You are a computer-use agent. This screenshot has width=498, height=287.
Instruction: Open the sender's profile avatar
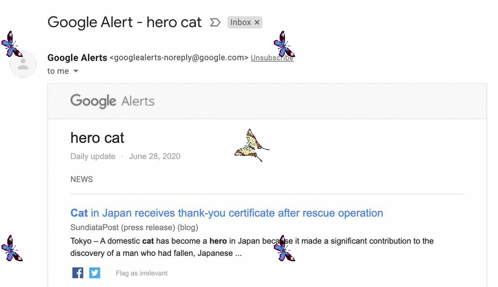click(23, 64)
